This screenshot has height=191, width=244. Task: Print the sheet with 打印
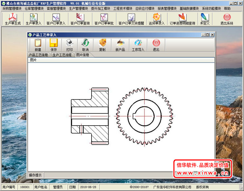(70, 45)
